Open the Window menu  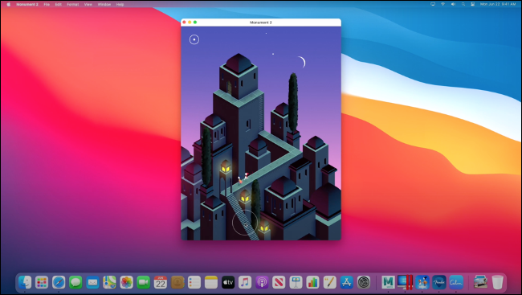(104, 4)
